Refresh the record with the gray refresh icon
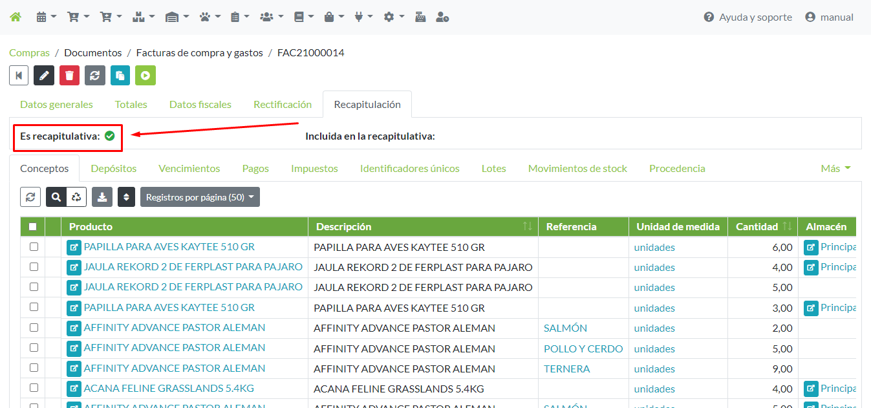Screen dimensions: 871x408 click(94, 76)
